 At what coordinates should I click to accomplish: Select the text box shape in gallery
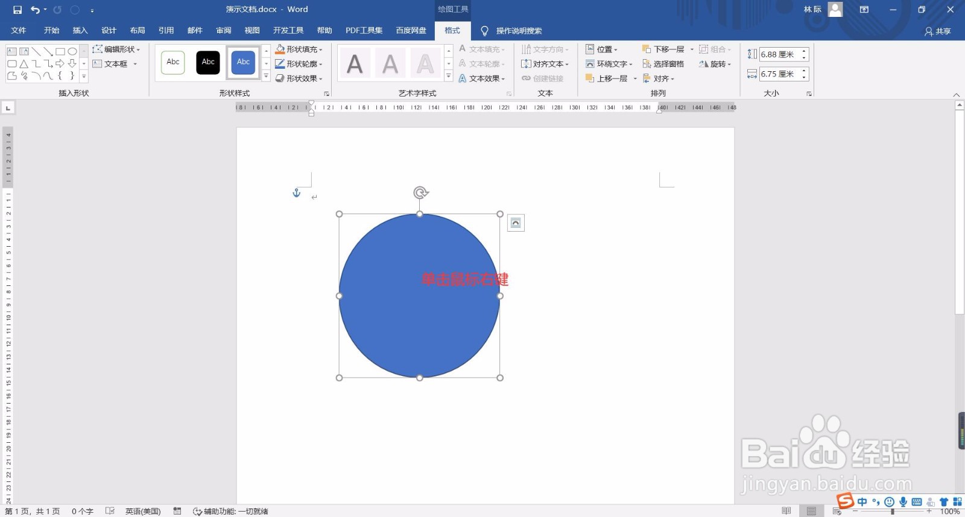point(11,51)
